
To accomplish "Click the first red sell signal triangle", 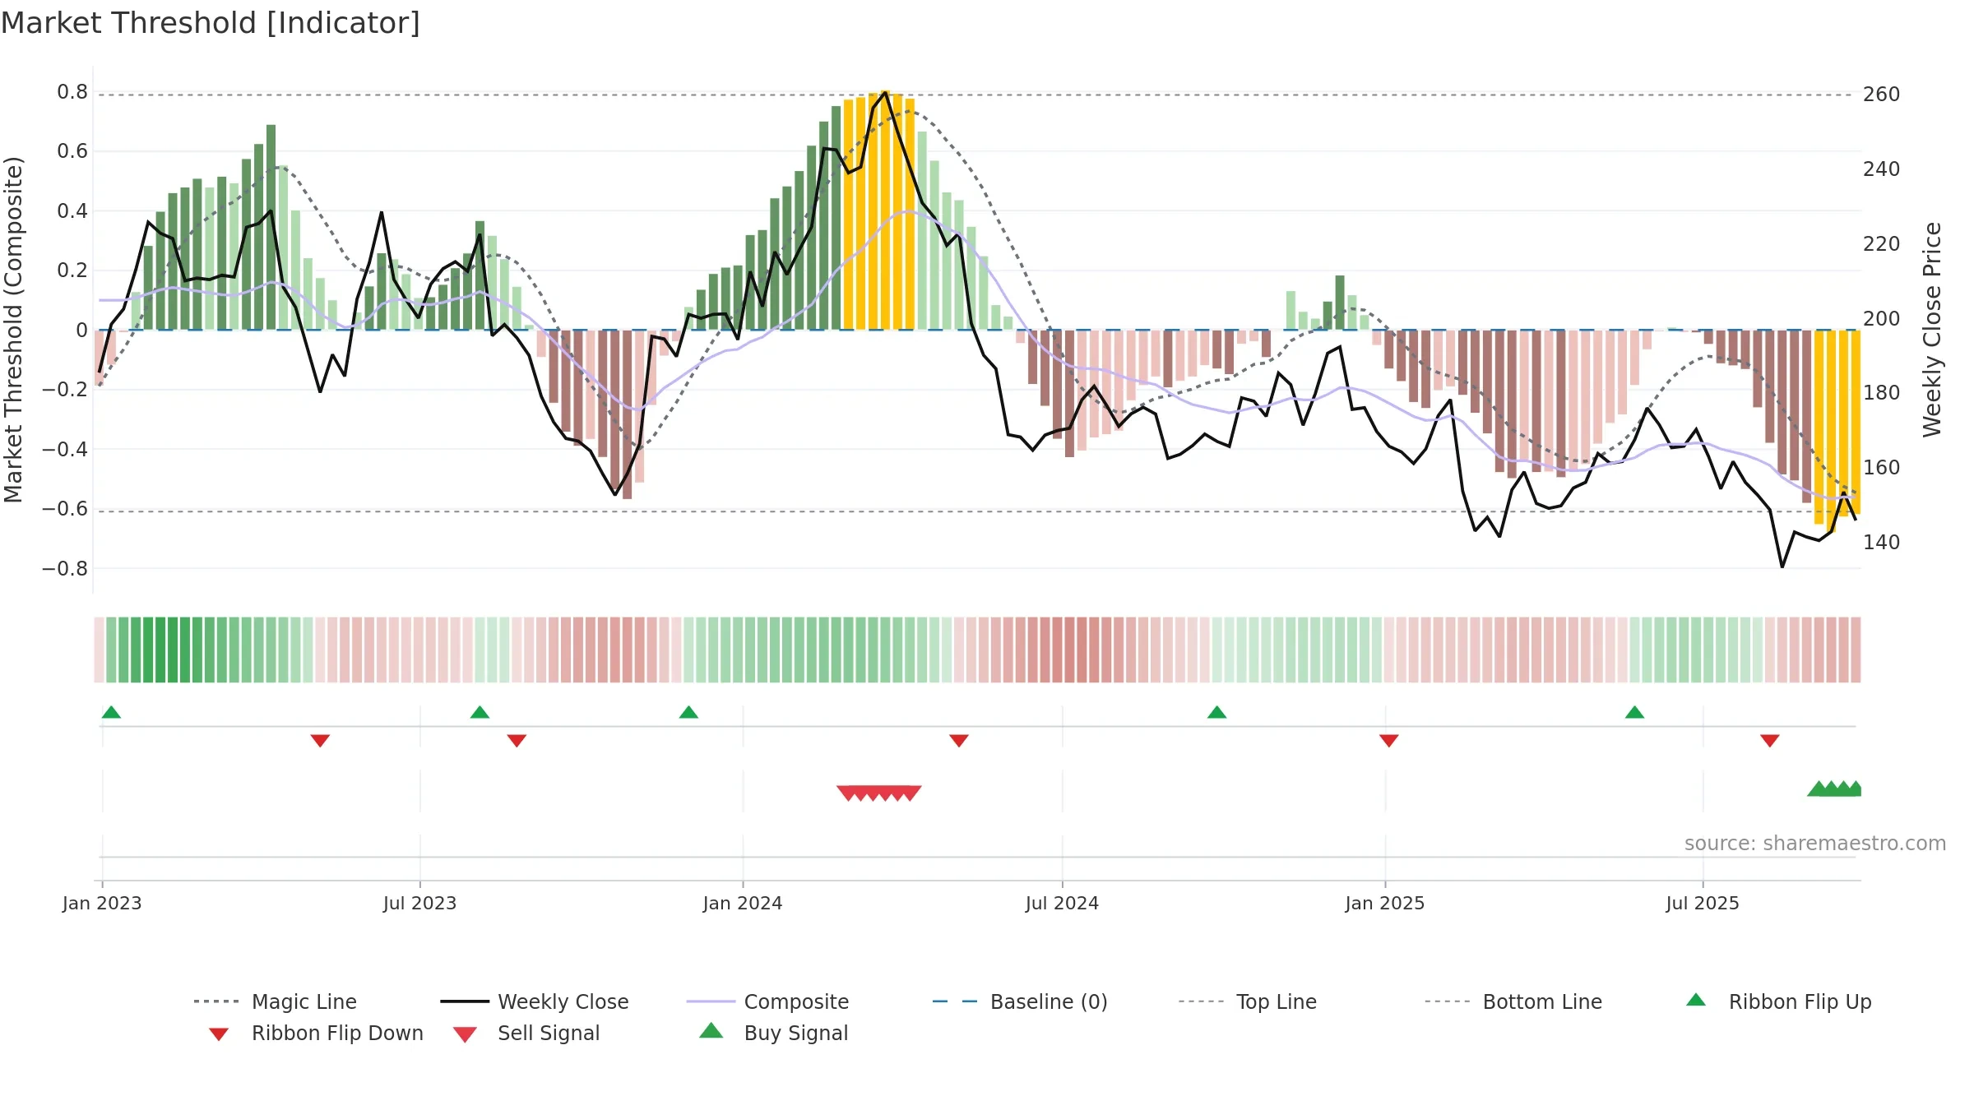I will pyautogui.click(x=848, y=793).
